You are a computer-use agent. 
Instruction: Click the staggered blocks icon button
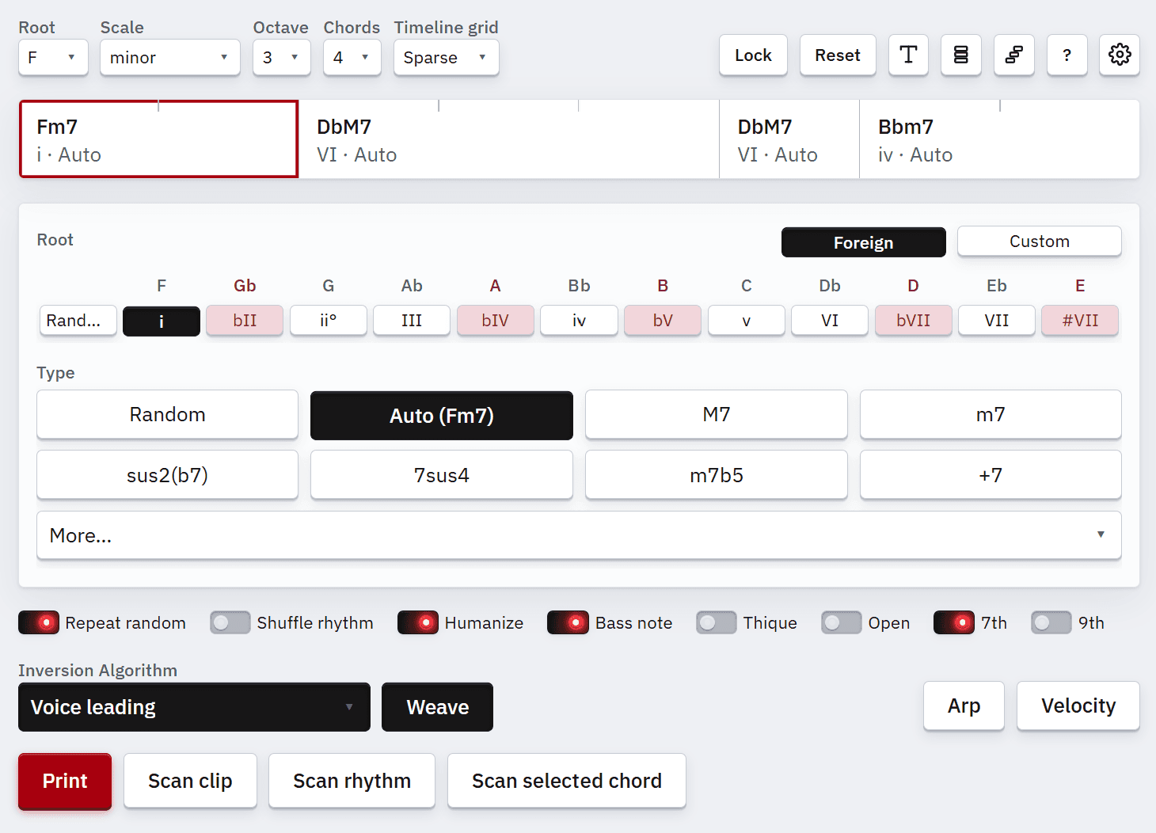pyautogui.click(x=1013, y=55)
